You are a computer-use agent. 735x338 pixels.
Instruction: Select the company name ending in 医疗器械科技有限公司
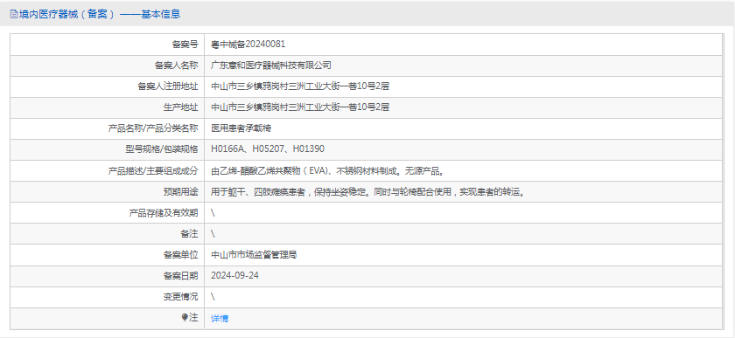(x=271, y=66)
